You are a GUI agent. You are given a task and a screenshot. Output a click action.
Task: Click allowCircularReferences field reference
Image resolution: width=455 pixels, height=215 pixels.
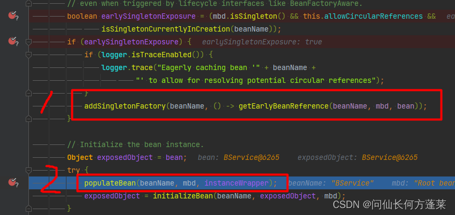pos(374,16)
